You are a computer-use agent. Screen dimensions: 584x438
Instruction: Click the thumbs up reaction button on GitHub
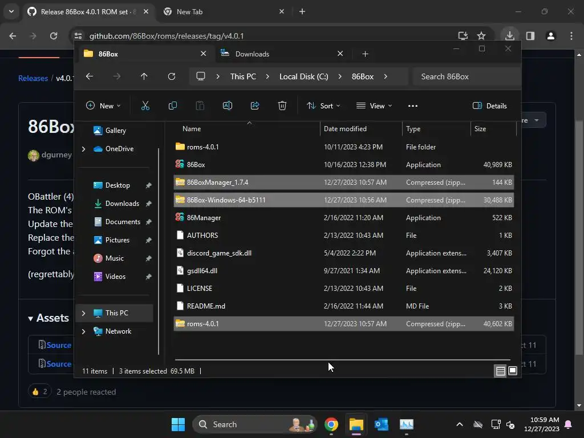[39, 391]
